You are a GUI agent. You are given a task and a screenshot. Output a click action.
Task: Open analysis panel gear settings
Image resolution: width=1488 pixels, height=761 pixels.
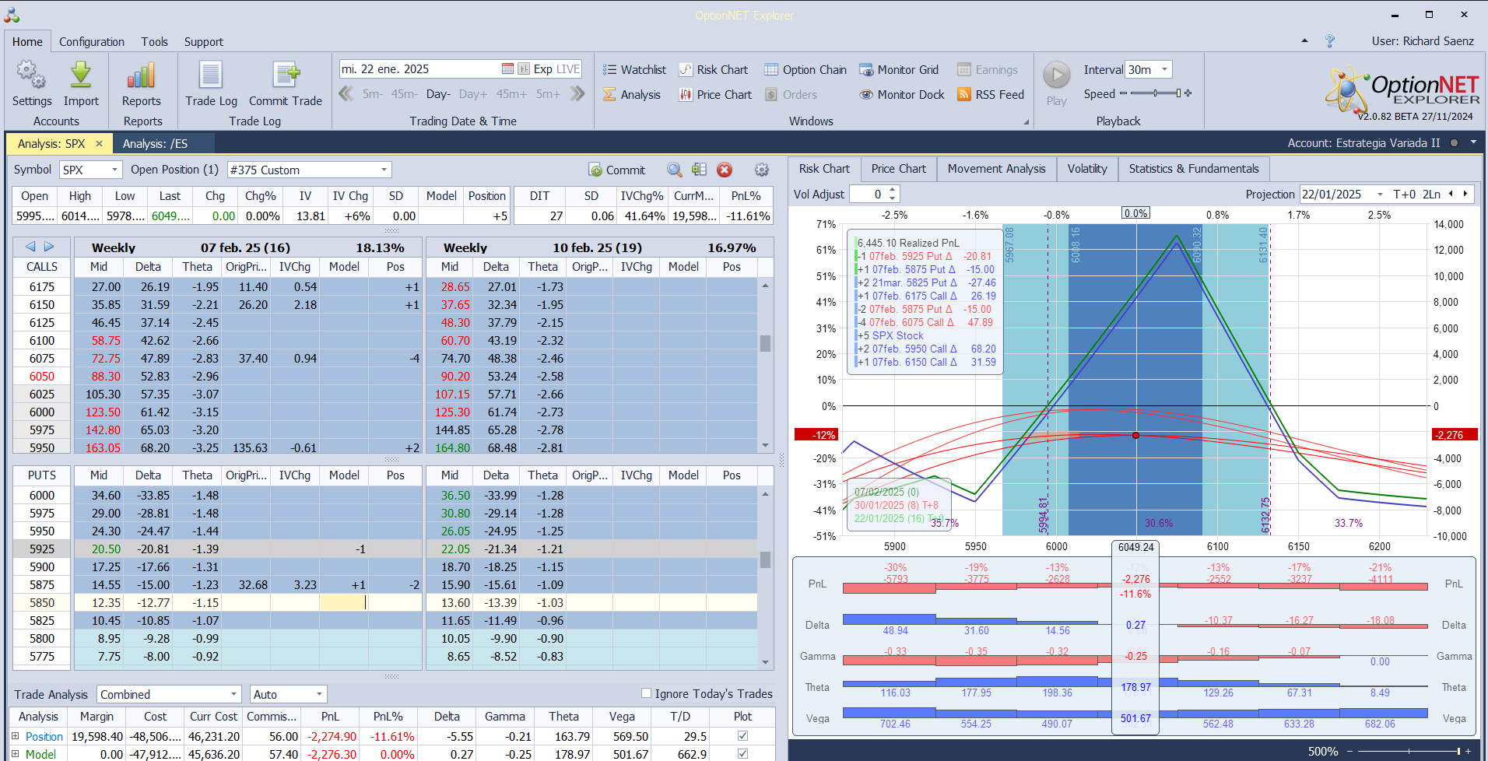tap(762, 170)
